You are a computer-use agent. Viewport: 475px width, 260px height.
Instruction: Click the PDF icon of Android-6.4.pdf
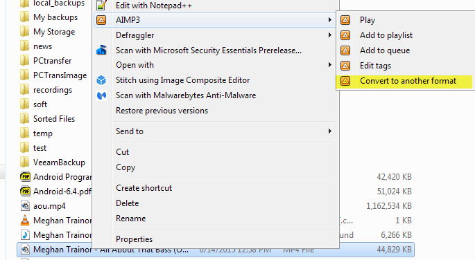click(25, 192)
